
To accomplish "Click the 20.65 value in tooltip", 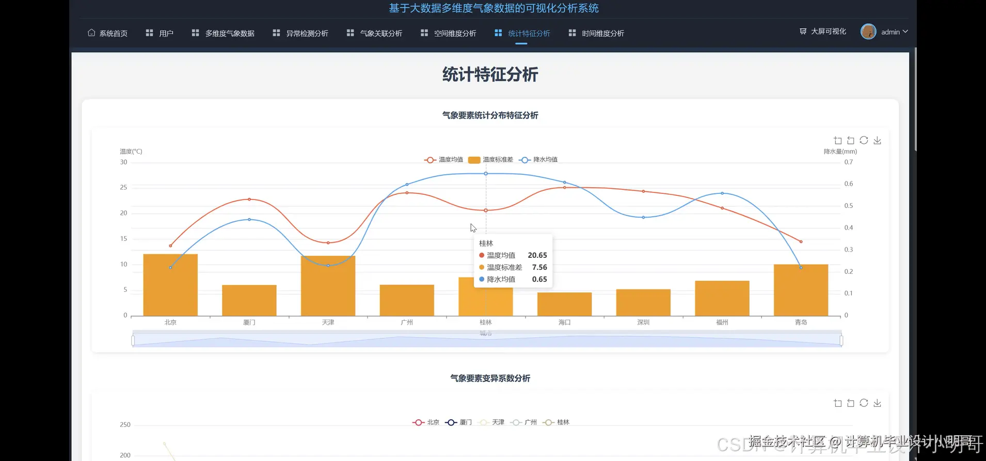I will point(537,255).
